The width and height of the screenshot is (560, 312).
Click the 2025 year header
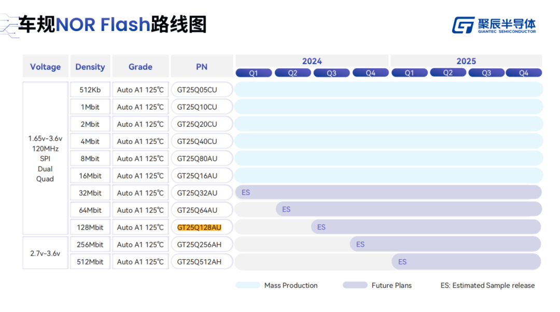466,61
